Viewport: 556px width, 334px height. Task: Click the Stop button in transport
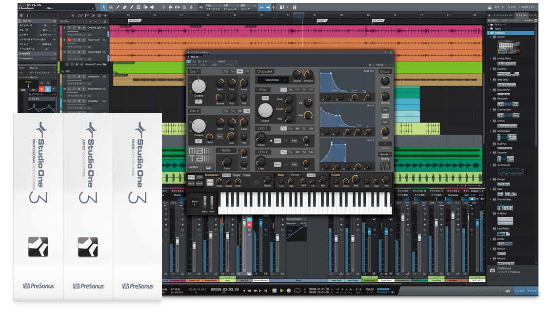(x=274, y=291)
